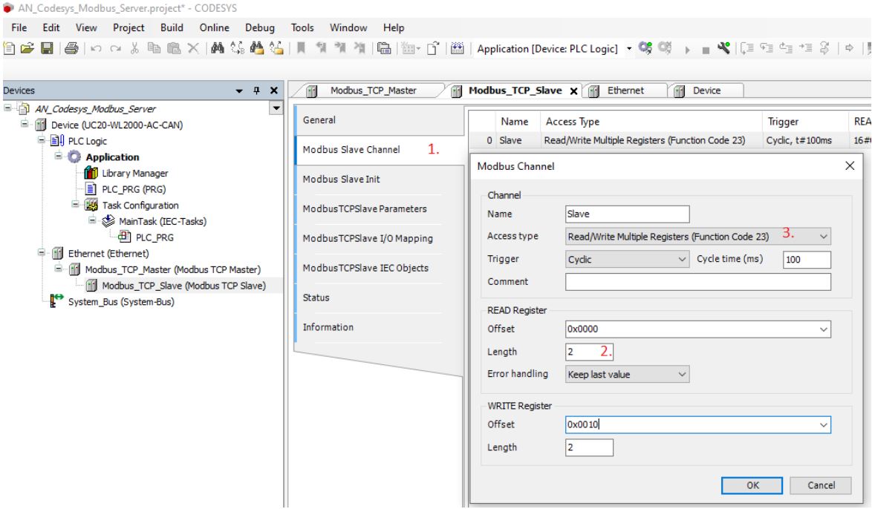The image size is (872, 509).
Task: Select Modbus_TCP_Slave (Modbus TCP Slave) node
Action: (183, 286)
